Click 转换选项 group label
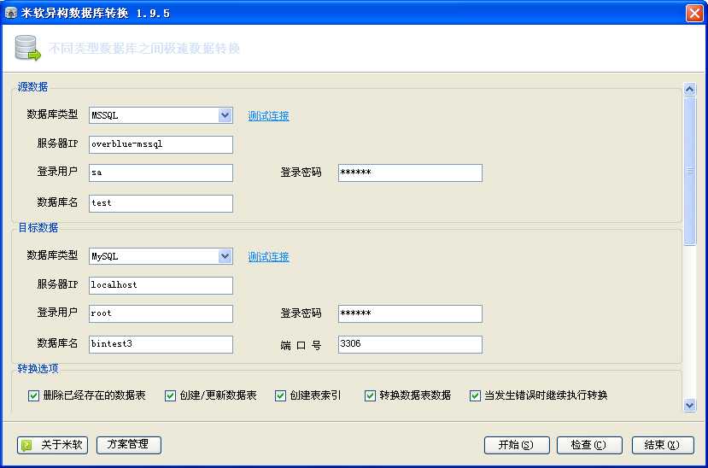This screenshot has height=468, width=708. [x=38, y=368]
